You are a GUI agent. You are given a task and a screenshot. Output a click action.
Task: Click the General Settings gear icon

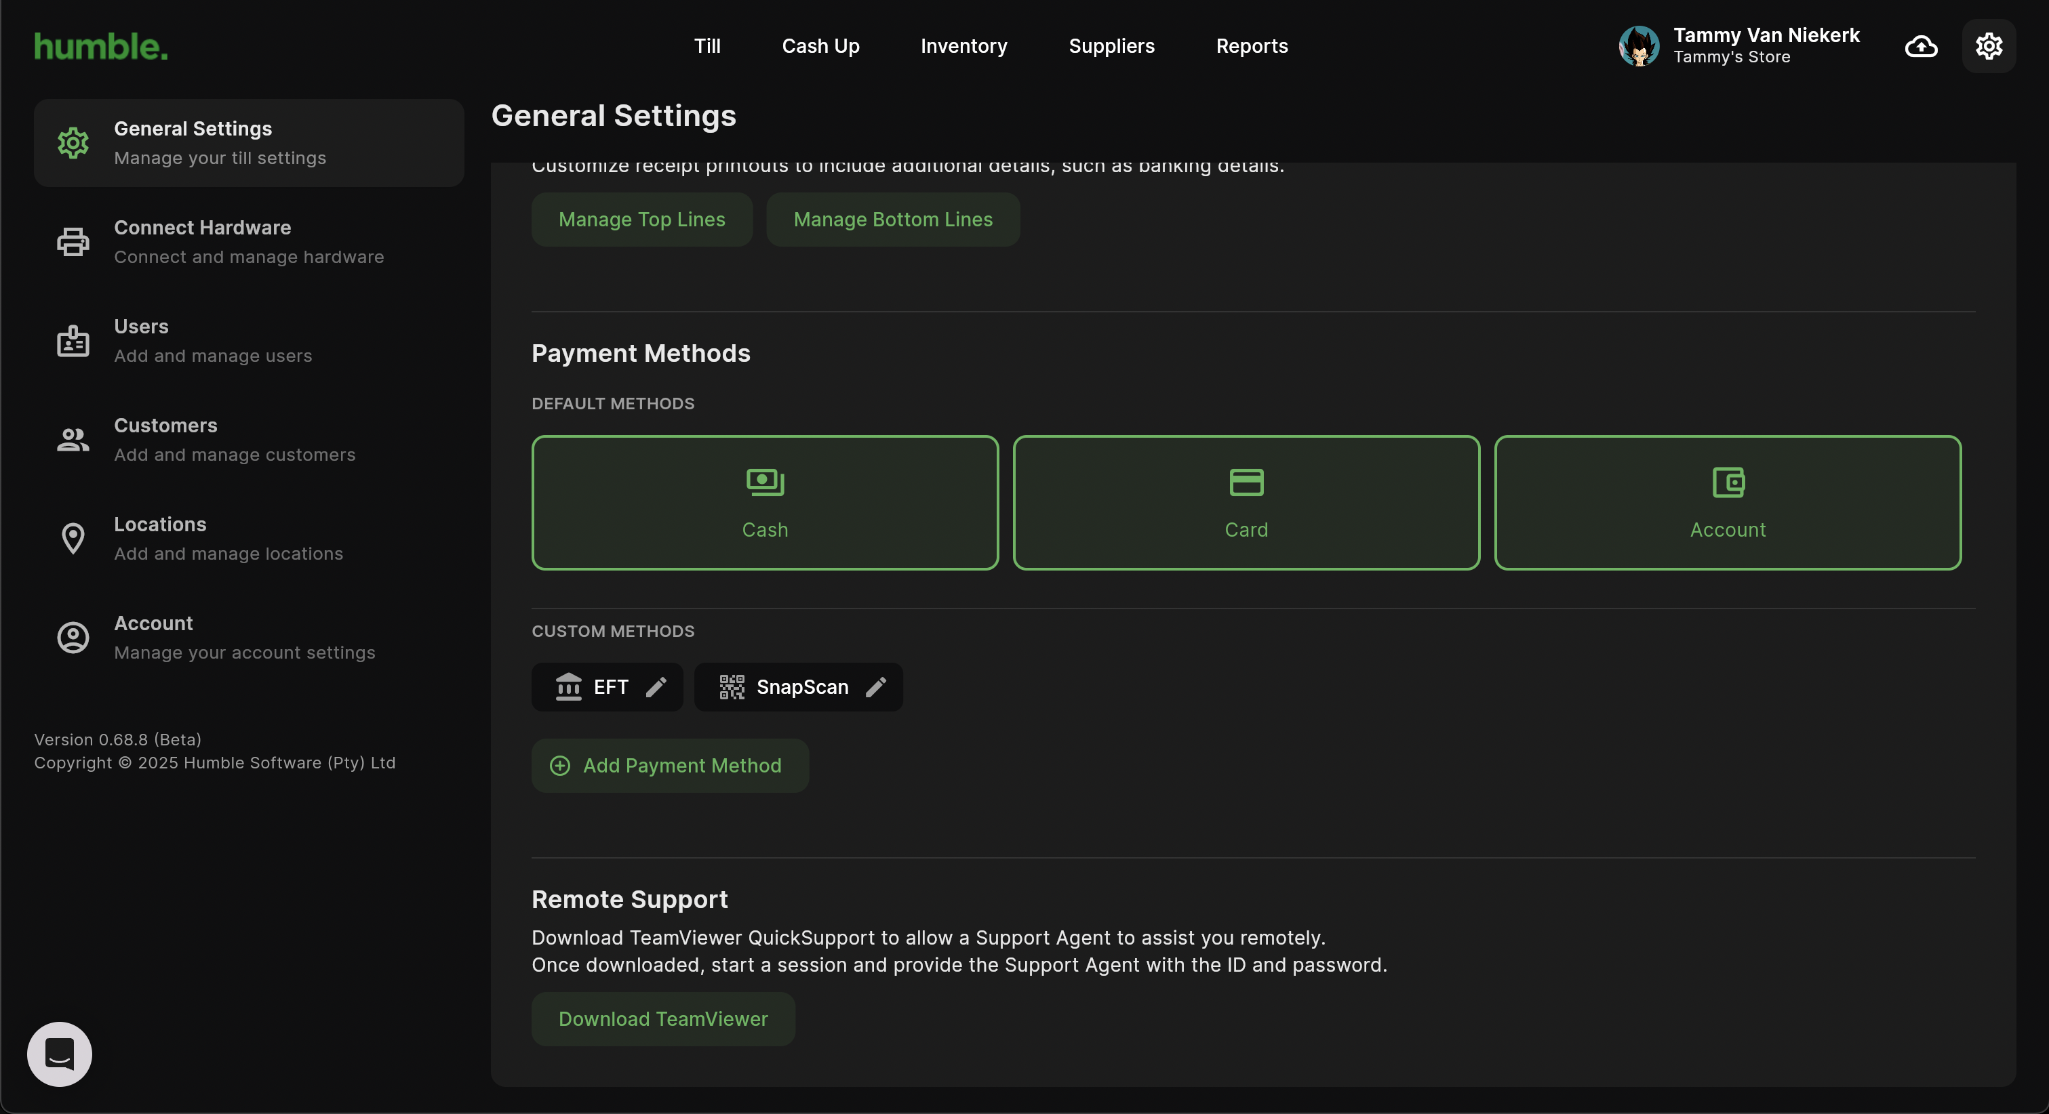[73, 143]
